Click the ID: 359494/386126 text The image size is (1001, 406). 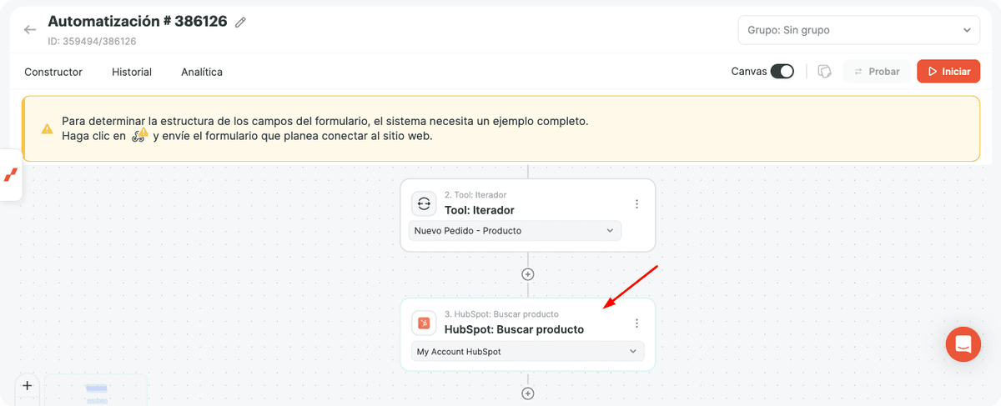point(93,41)
